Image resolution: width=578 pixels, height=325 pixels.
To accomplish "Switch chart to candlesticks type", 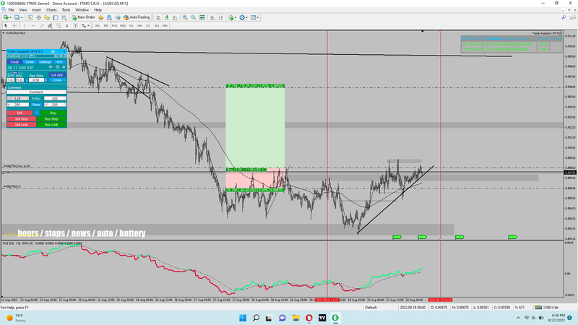I will point(167,17).
